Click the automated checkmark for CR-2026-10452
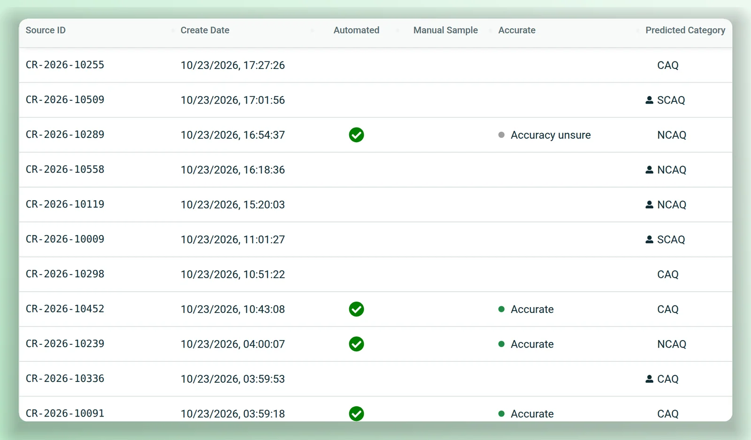The width and height of the screenshot is (751, 440). (356, 309)
